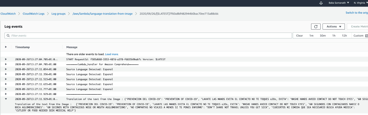Click the START RequestId message text
368x115 pixels.
click(116, 59)
